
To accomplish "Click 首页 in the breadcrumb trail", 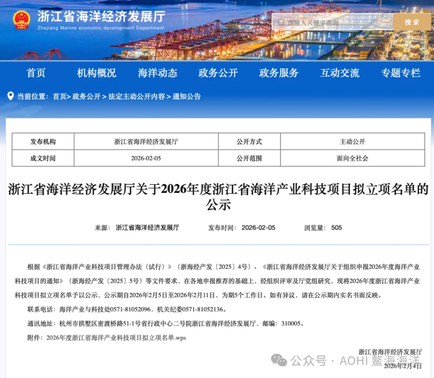I will [59, 97].
